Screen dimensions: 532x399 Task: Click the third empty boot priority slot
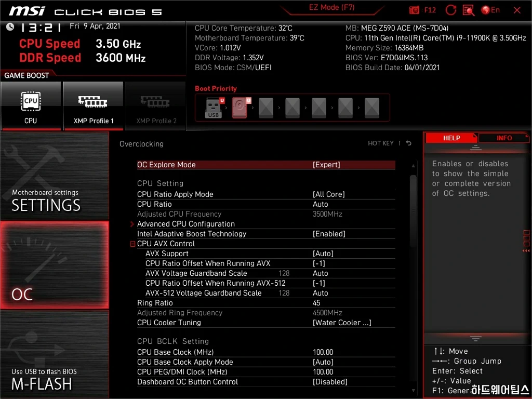click(x=319, y=108)
